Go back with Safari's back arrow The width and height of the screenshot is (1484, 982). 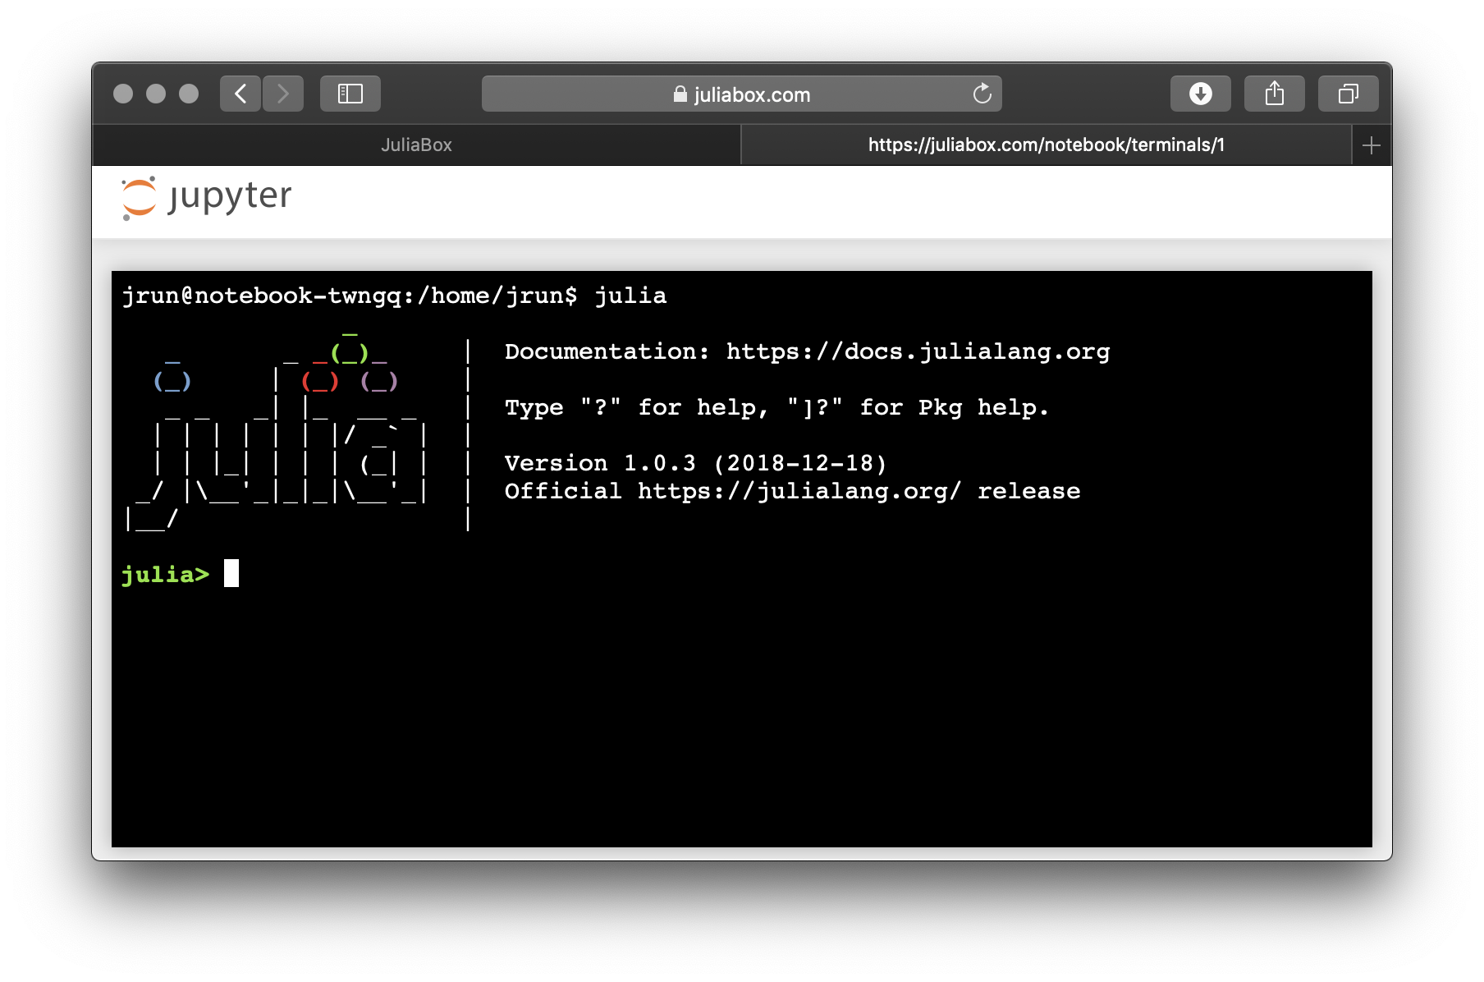point(240,94)
